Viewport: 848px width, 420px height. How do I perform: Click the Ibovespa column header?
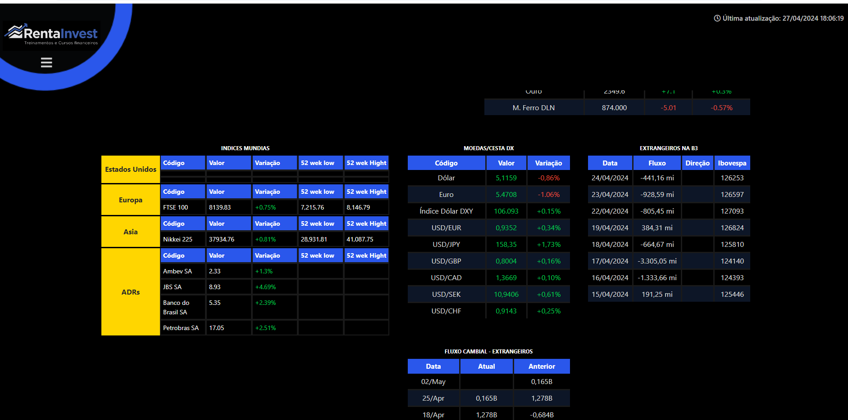click(732, 163)
